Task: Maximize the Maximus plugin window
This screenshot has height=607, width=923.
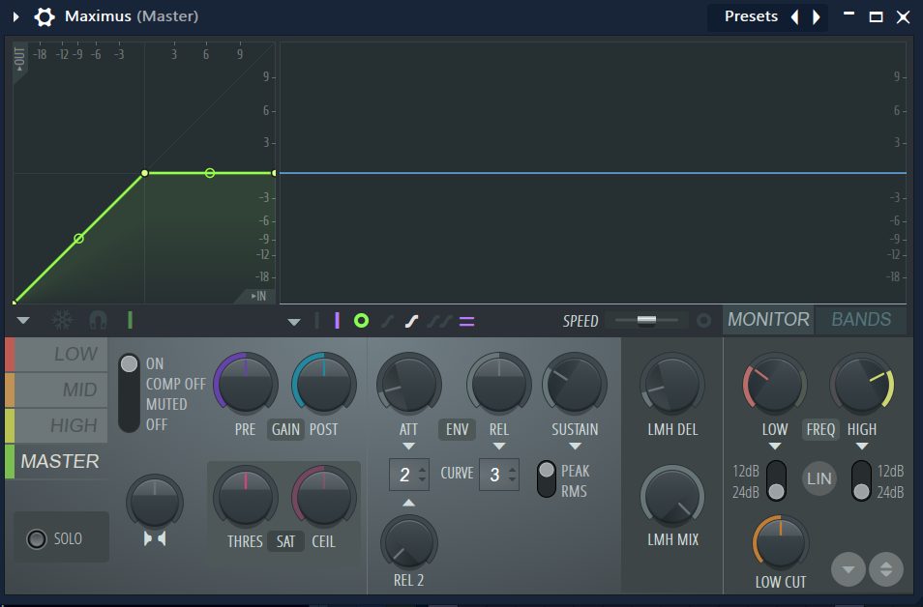Action: 876,16
